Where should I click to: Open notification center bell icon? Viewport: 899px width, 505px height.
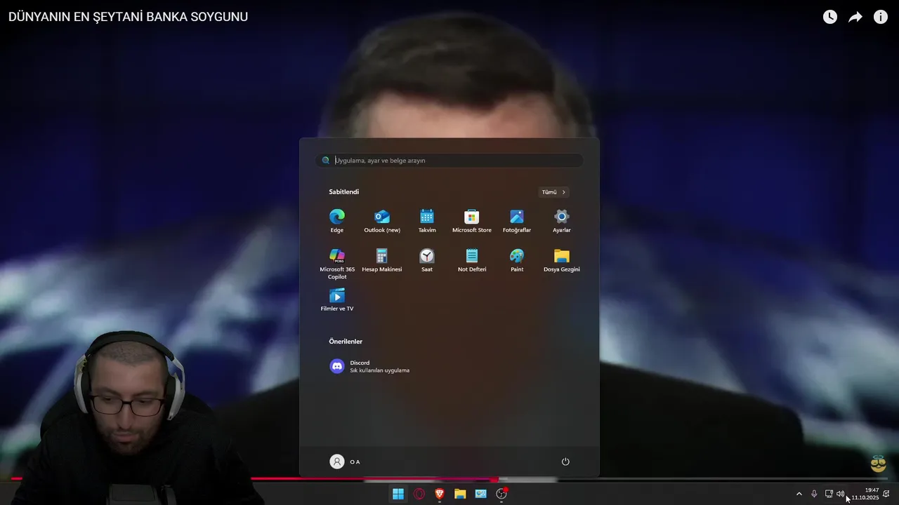pyautogui.click(x=886, y=494)
